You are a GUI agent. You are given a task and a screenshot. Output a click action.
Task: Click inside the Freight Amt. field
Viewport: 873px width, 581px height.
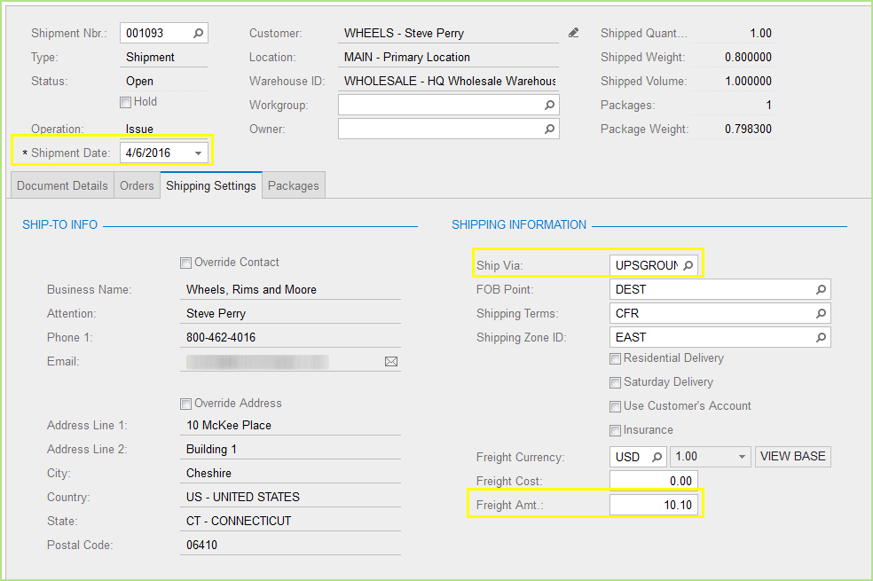point(654,504)
